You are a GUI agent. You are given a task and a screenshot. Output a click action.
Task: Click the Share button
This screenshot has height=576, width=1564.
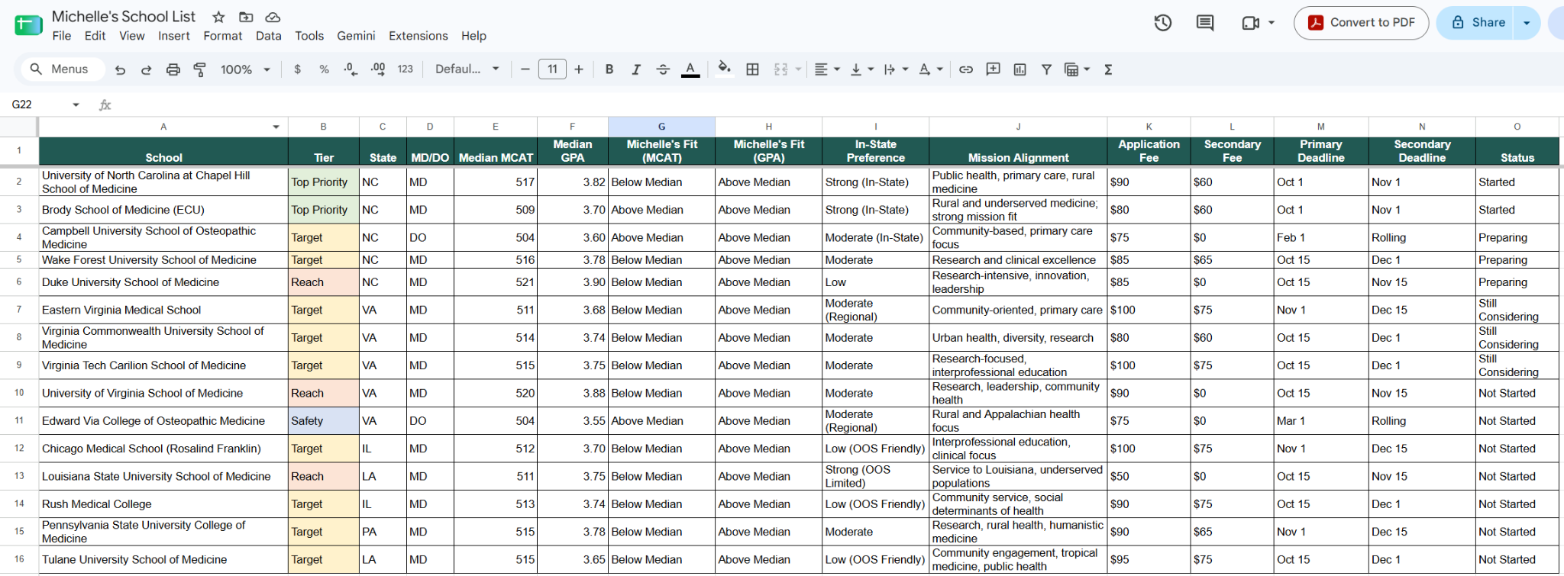tap(1478, 23)
